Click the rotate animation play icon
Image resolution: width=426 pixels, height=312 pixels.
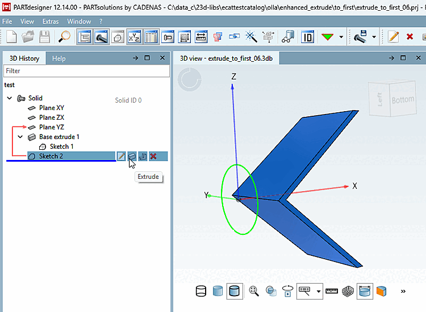[288, 291]
